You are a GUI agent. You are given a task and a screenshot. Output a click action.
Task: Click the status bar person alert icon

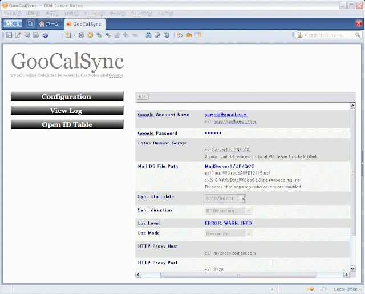click(324, 289)
